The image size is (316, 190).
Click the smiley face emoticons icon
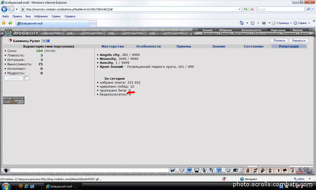click(x=228, y=170)
